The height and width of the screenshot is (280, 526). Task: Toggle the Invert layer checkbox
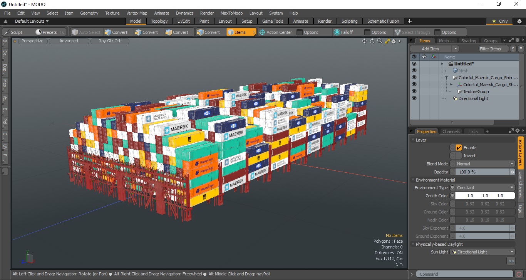point(459,156)
